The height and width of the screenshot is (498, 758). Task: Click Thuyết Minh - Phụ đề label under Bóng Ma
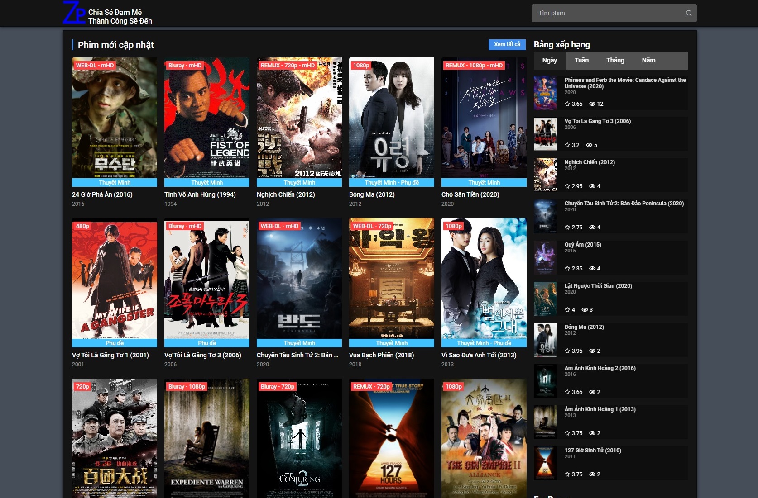(x=392, y=183)
